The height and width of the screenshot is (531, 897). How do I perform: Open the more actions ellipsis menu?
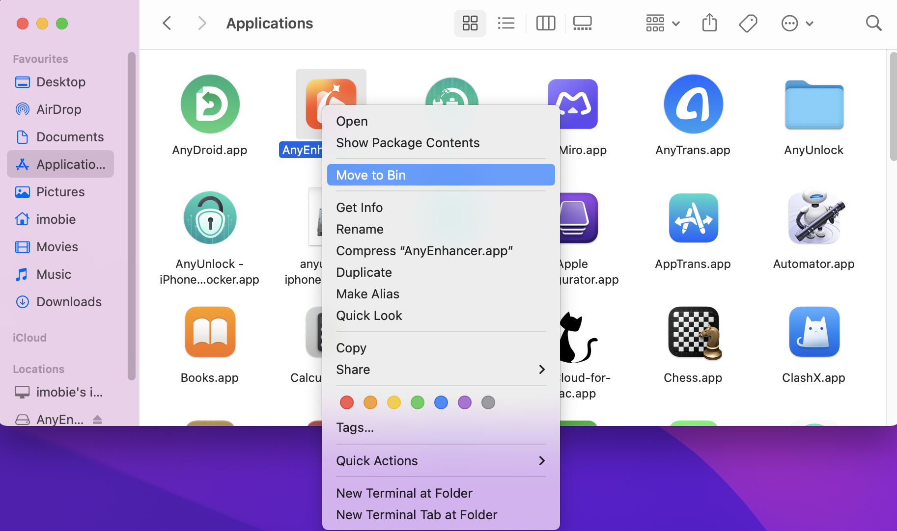tap(797, 23)
